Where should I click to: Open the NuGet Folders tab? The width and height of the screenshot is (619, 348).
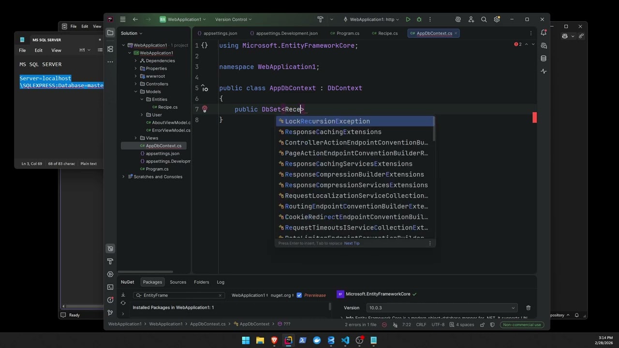(x=202, y=282)
